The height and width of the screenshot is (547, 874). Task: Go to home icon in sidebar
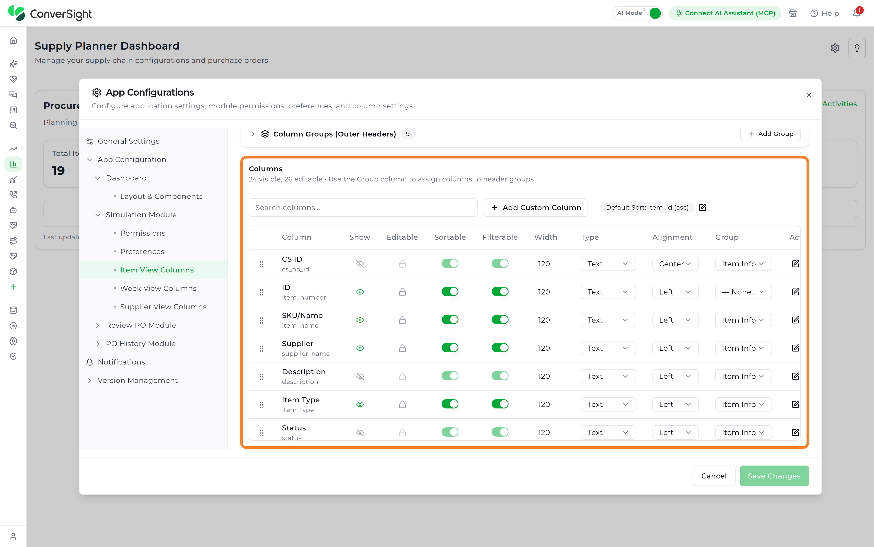tap(13, 40)
